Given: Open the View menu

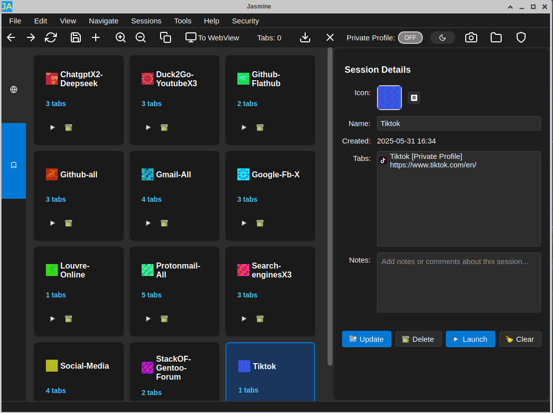Looking at the screenshot, I should 68,21.
